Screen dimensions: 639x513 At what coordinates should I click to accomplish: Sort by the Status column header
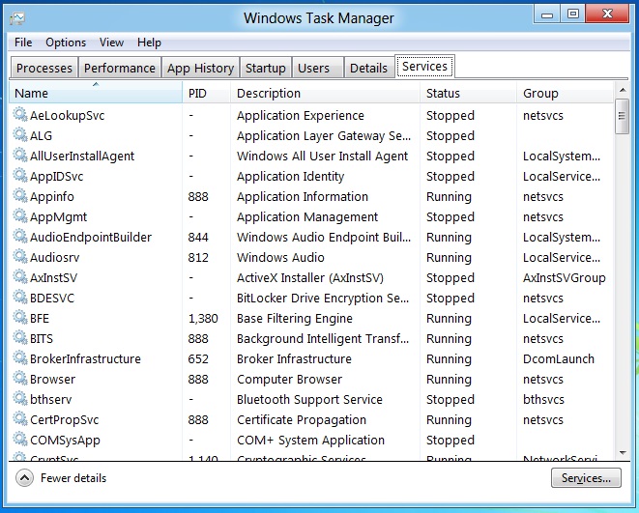pos(468,94)
